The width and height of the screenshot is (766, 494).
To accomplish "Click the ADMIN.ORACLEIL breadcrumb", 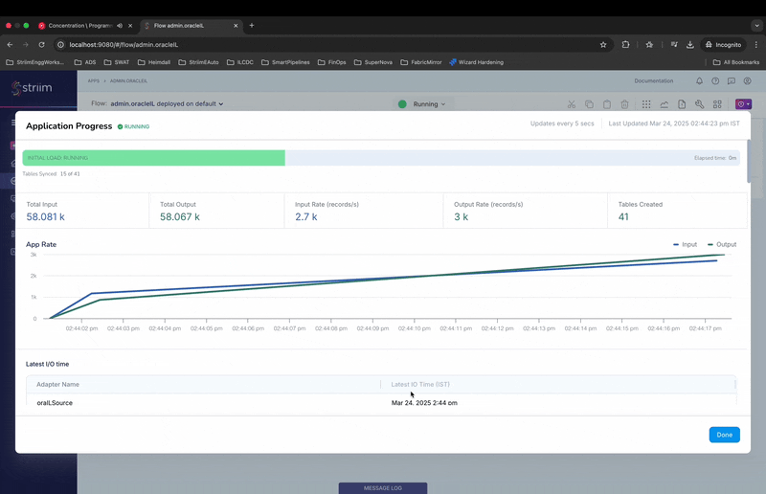I will pos(128,81).
